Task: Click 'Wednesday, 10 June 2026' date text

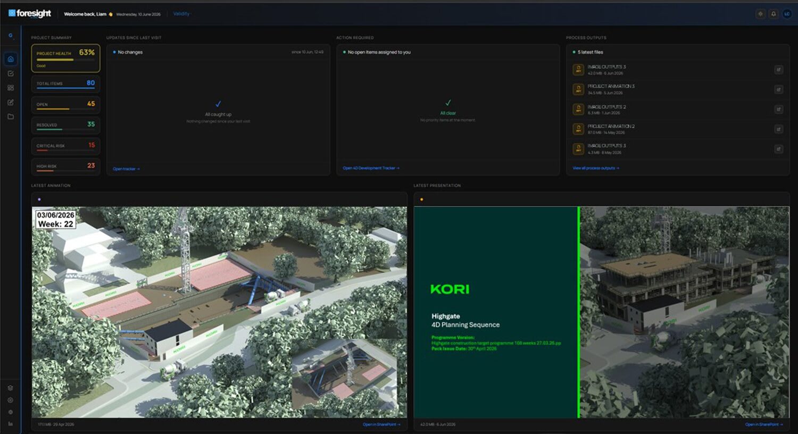Action: [138, 14]
